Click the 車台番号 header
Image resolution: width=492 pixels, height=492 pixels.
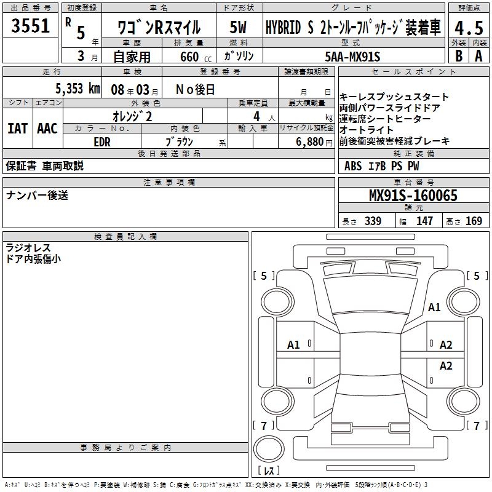(x=413, y=182)
